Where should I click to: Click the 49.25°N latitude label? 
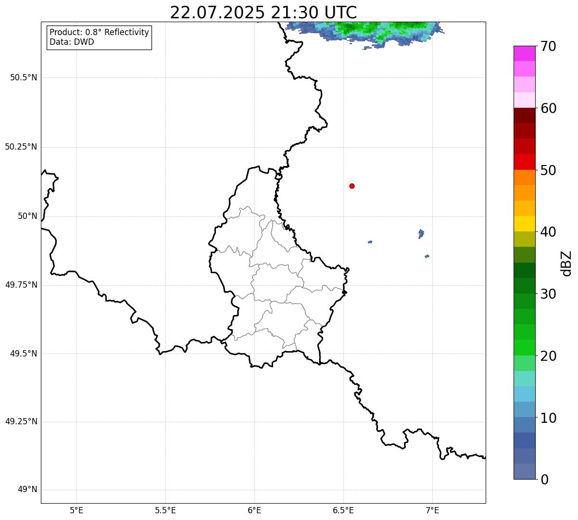(x=21, y=421)
